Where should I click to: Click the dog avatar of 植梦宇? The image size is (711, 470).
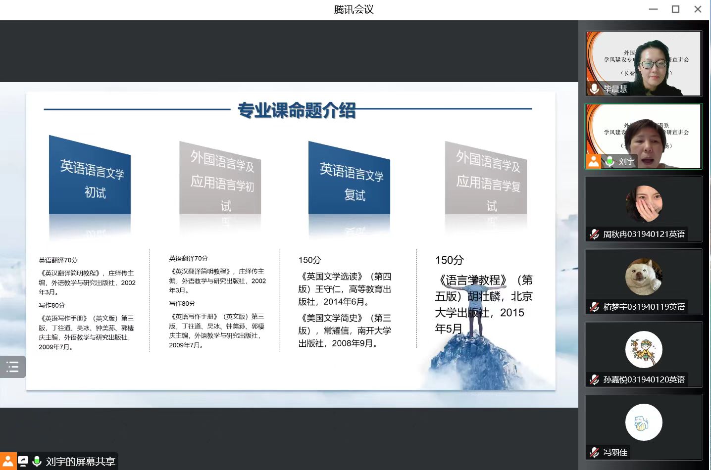[644, 277]
